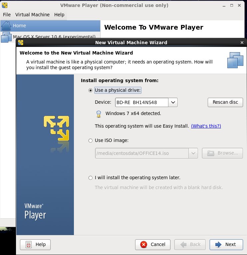Proceed with the Next button
This screenshot has height=255, width=247.
(x=226, y=245)
